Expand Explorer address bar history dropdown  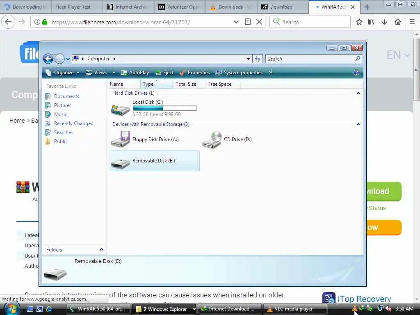point(248,59)
